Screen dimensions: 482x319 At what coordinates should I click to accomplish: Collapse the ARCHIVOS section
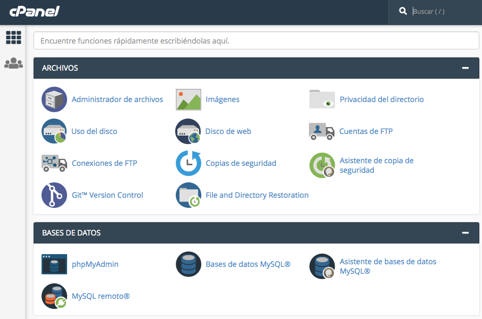tap(465, 68)
